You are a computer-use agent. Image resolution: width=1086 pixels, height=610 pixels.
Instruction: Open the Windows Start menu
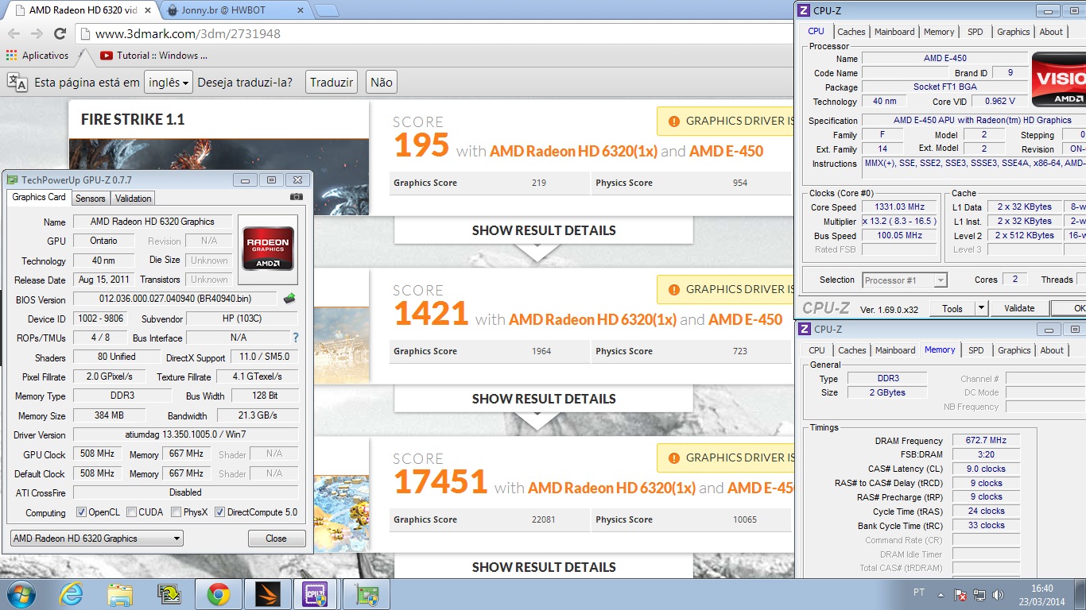click(20, 594)
